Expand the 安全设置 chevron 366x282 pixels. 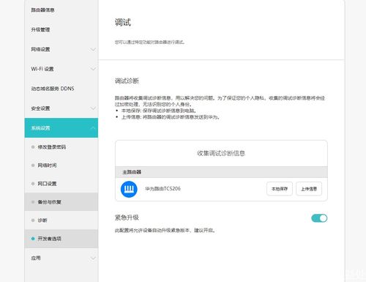click(93, 108)
